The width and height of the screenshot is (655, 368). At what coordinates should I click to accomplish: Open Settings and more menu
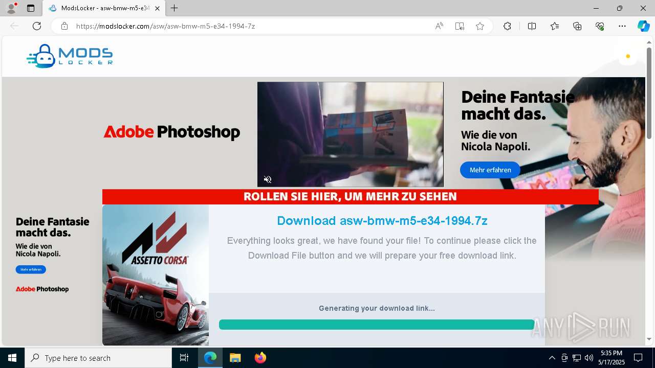pos(622,26)
